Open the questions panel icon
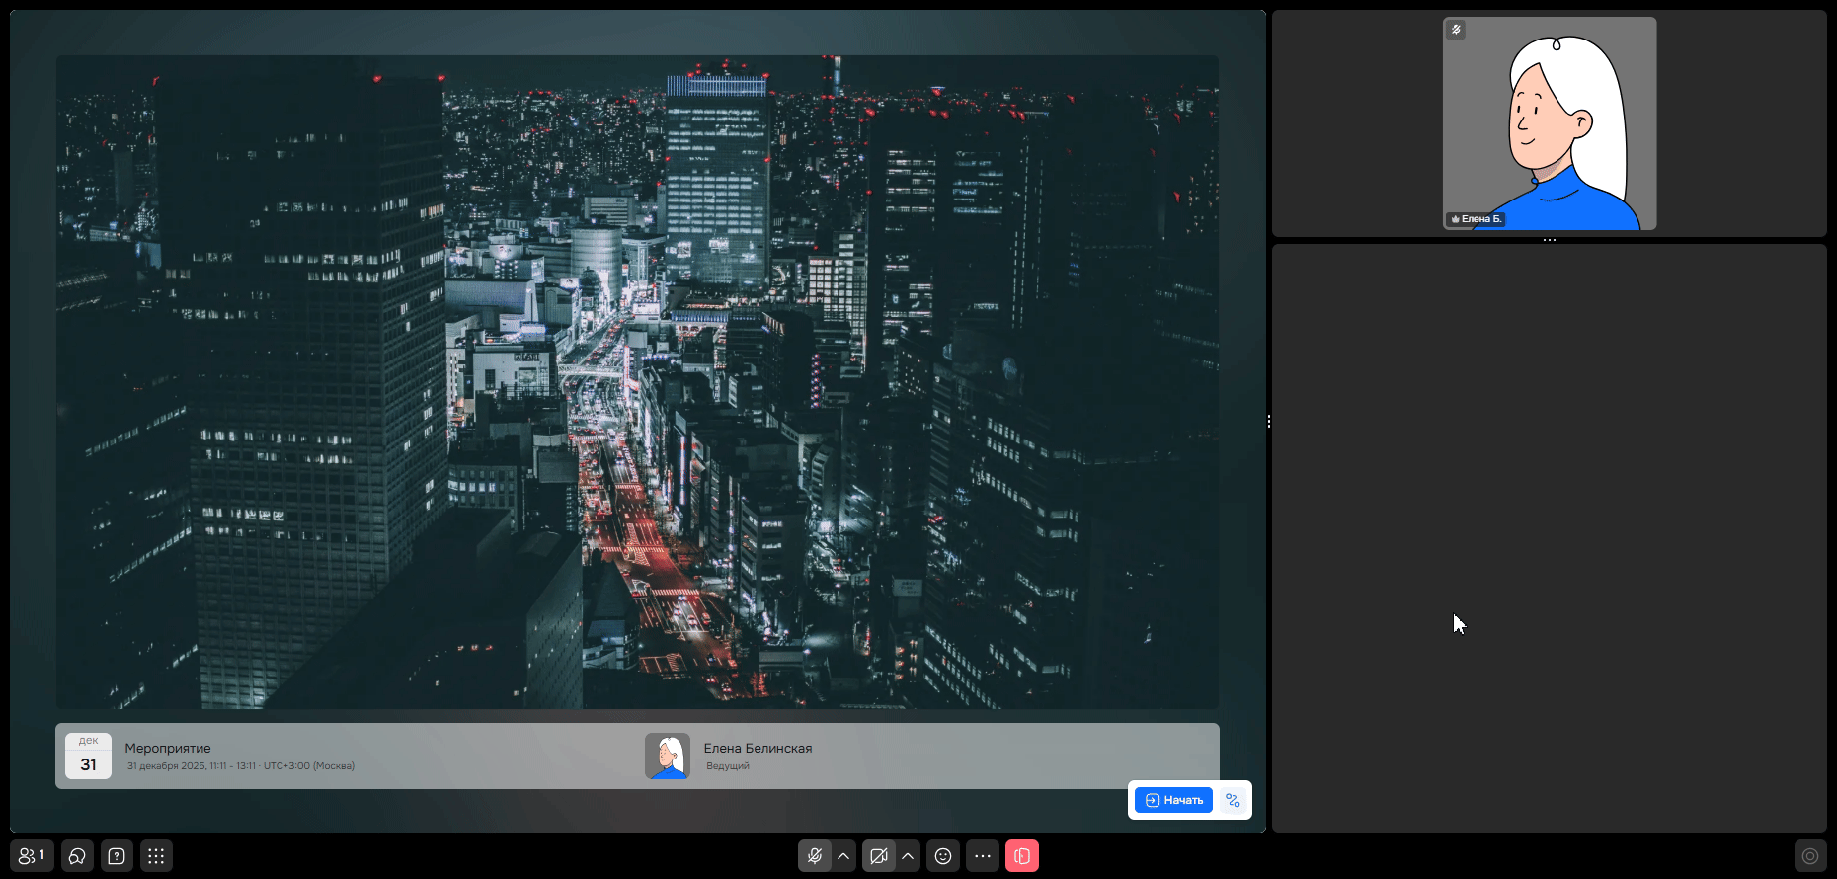The width and height of the screenshot is (1837, 879). coord(117,856)
